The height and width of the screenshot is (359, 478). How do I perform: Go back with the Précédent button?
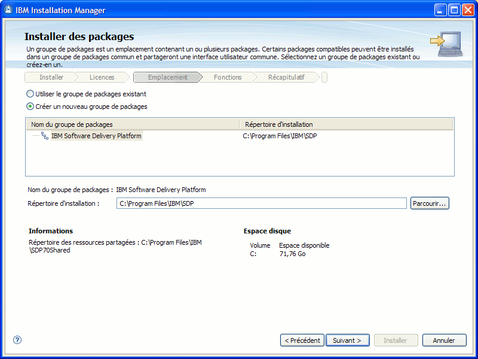(x=302, y=340)
